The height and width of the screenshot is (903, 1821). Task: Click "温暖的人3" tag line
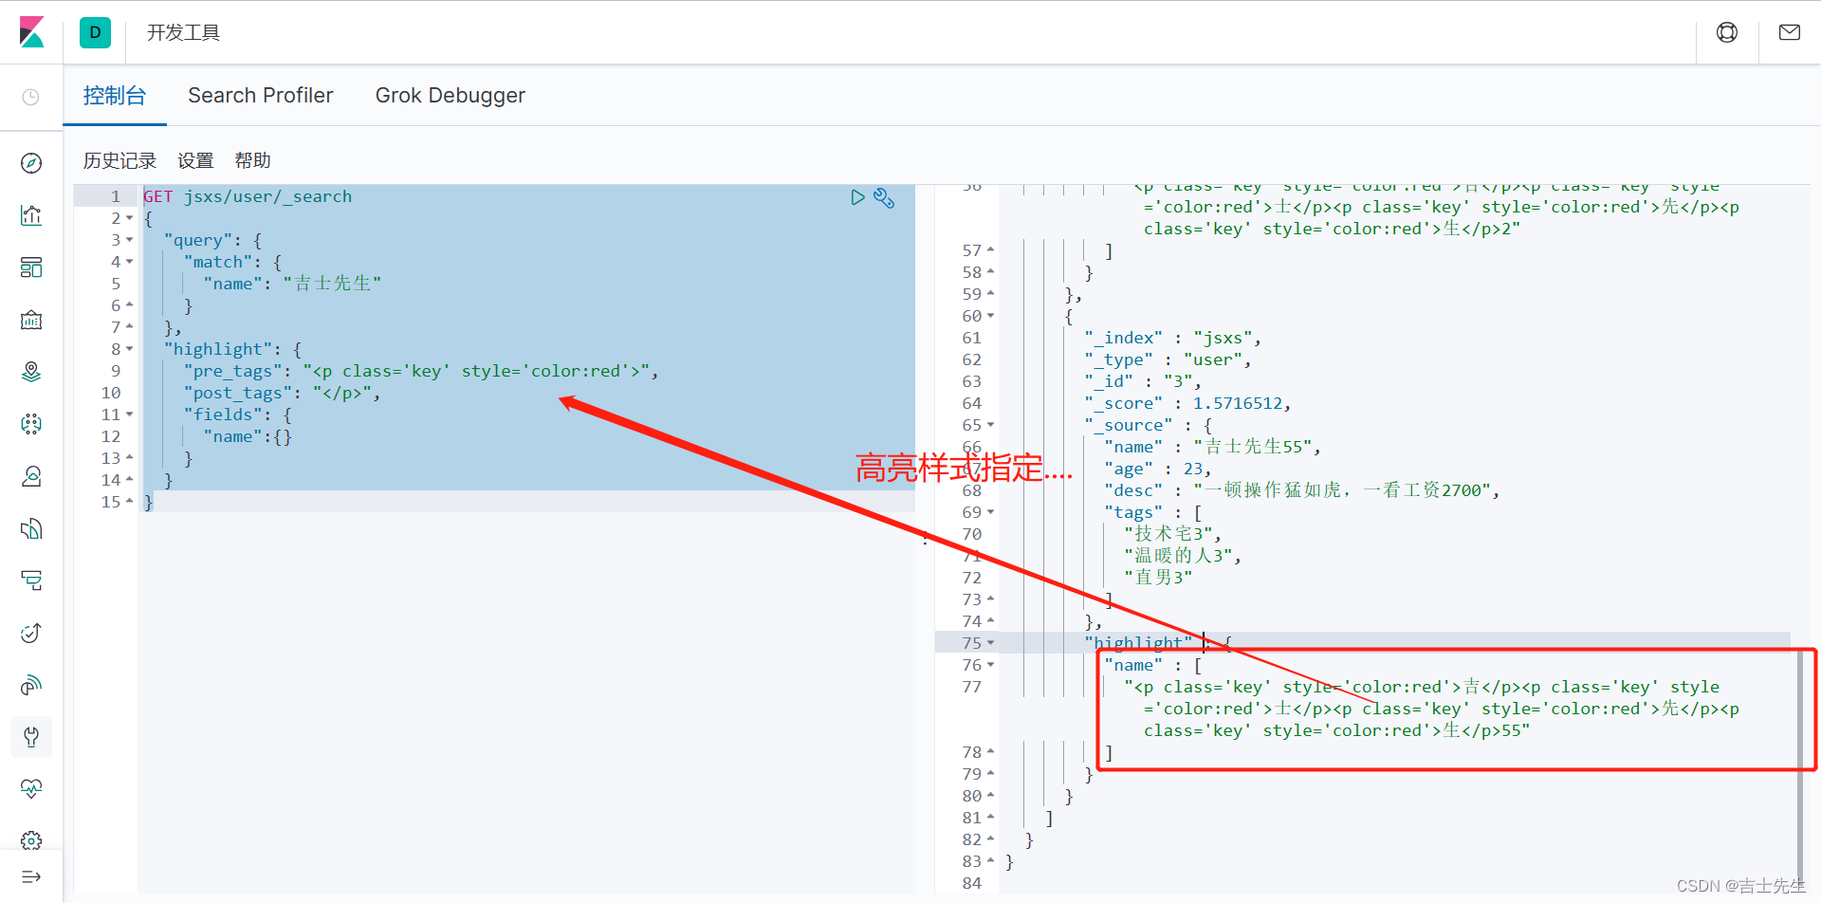tap(1183, 556)
